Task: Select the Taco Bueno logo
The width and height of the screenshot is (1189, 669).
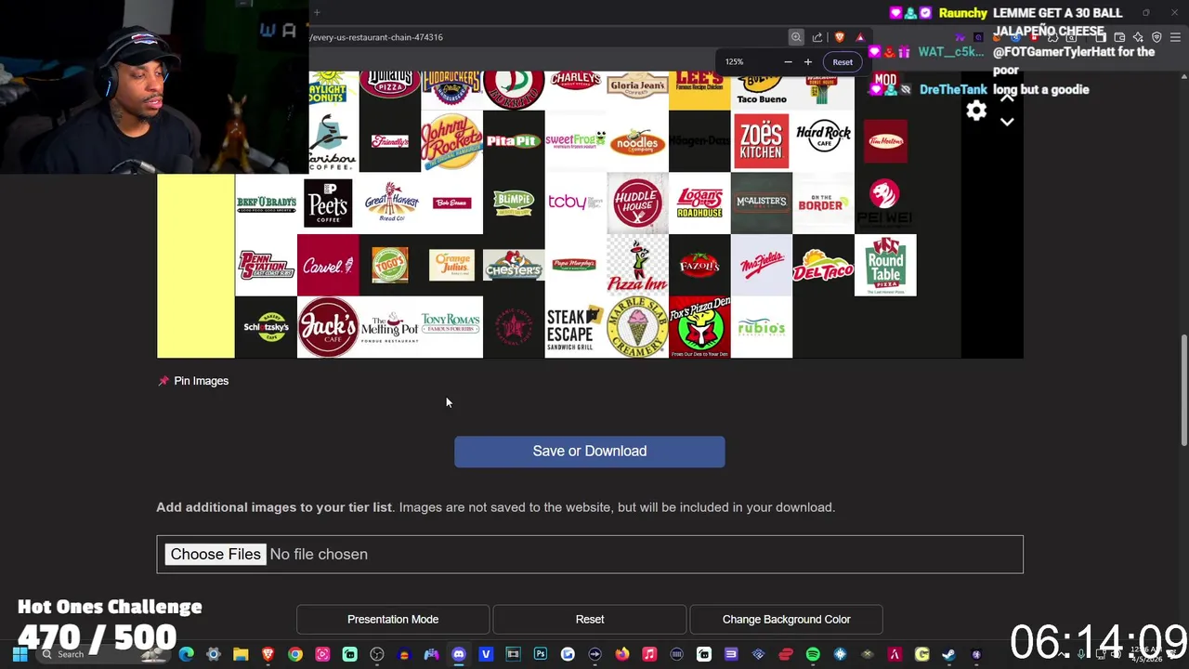Action: point(762,90)
